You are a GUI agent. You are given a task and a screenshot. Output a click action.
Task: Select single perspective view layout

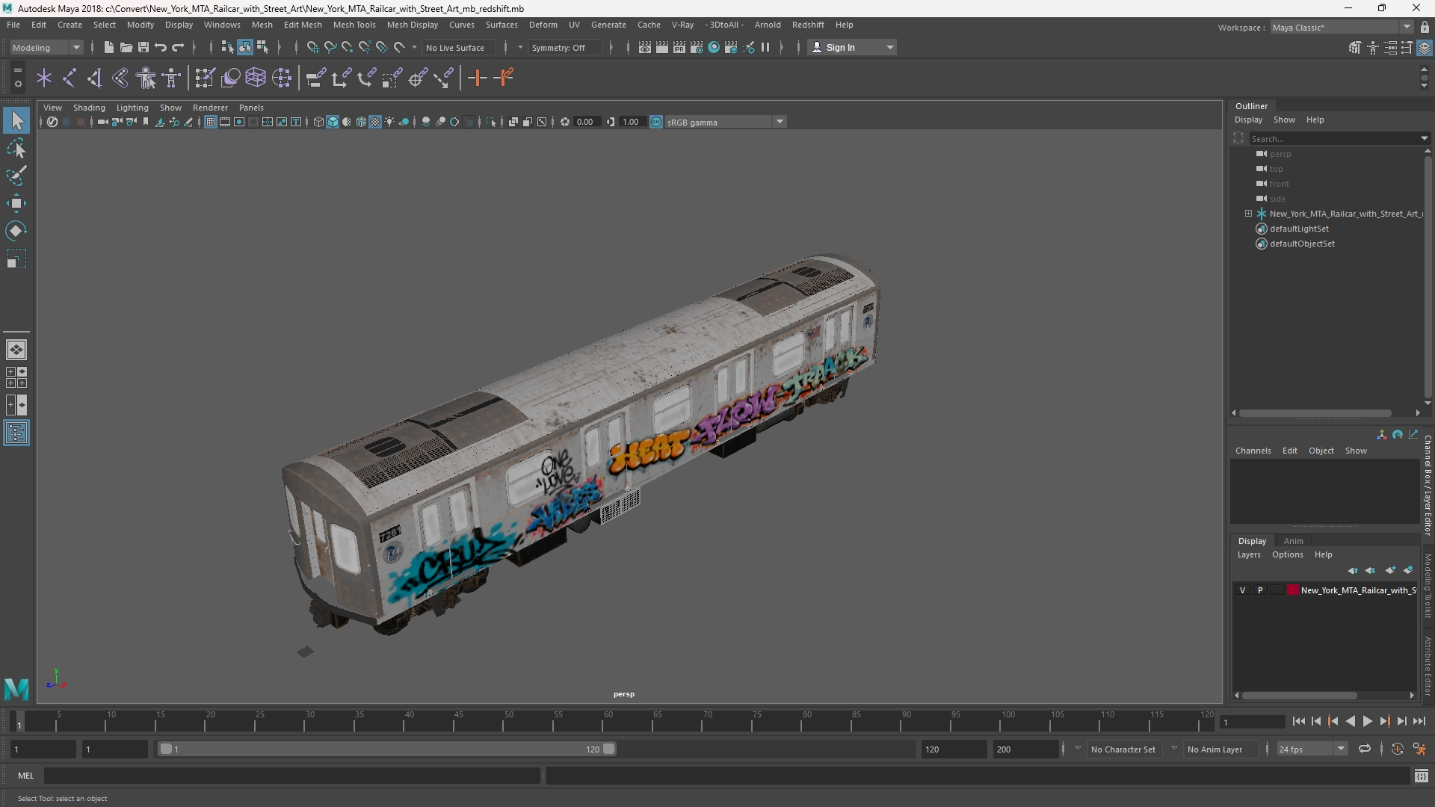coord(16,350)
